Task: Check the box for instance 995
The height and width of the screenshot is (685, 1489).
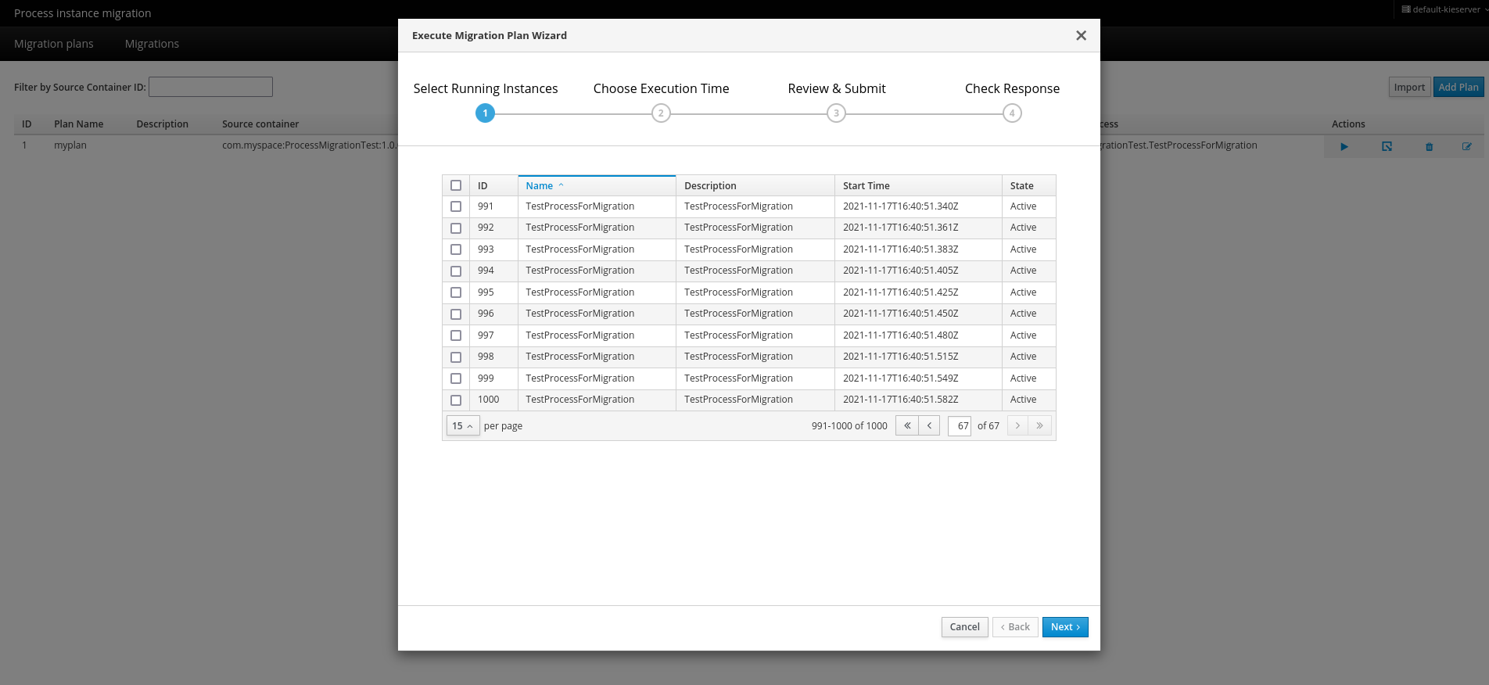Action: [456, 292]
